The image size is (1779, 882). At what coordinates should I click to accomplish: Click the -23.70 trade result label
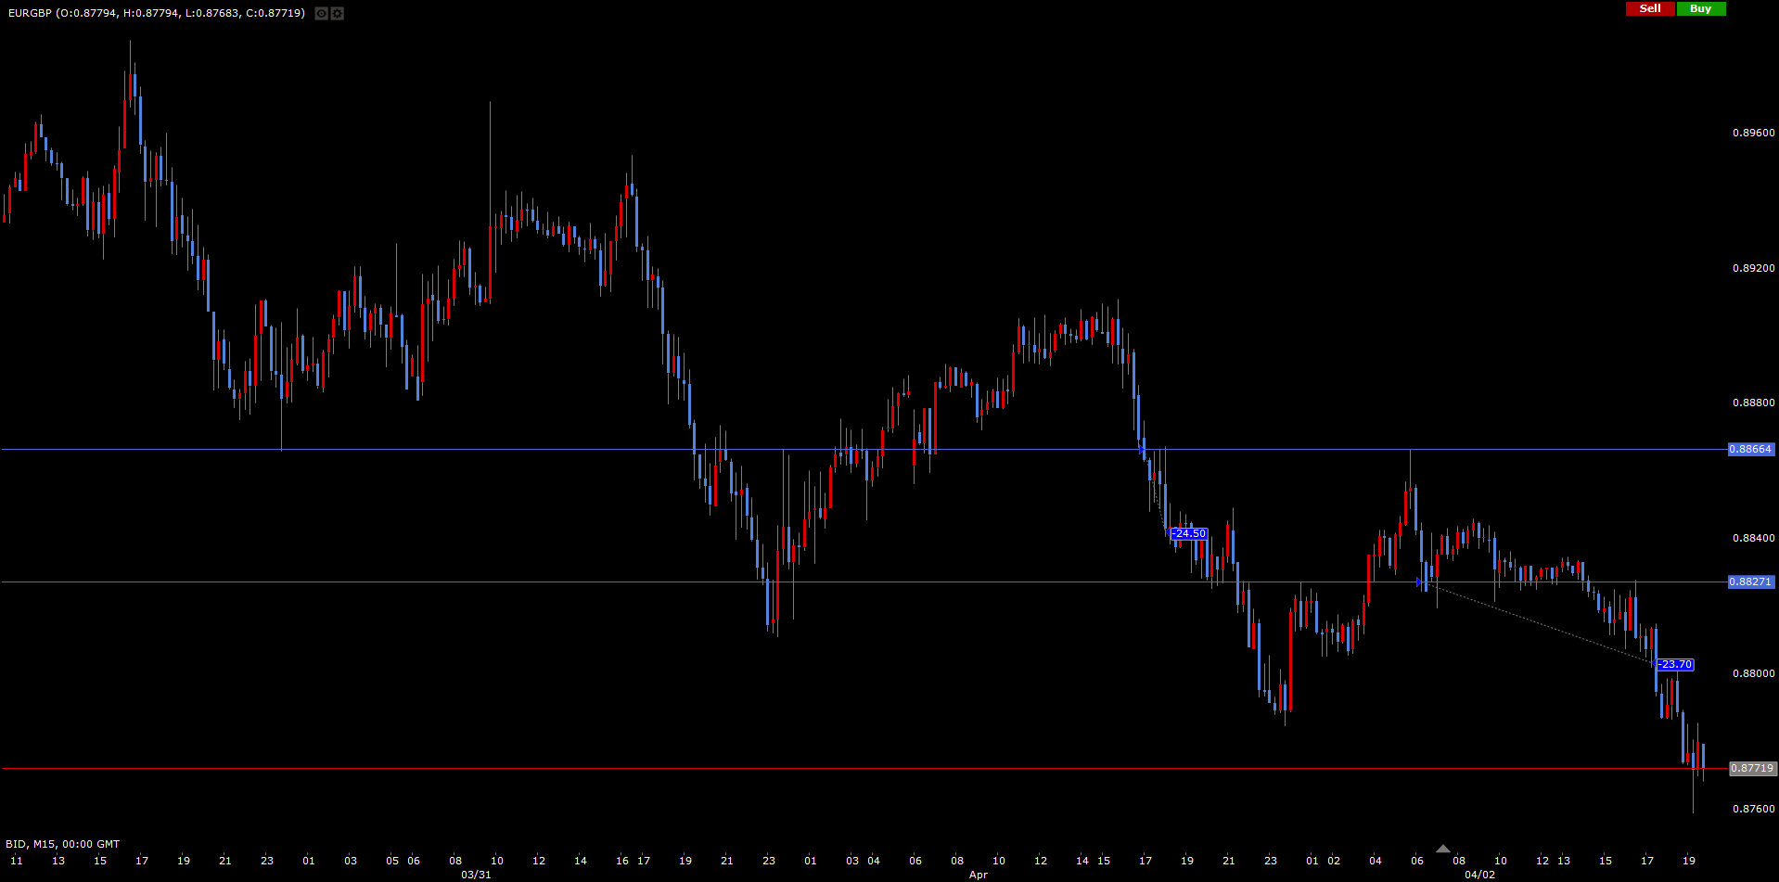(x=1675, y=664)
